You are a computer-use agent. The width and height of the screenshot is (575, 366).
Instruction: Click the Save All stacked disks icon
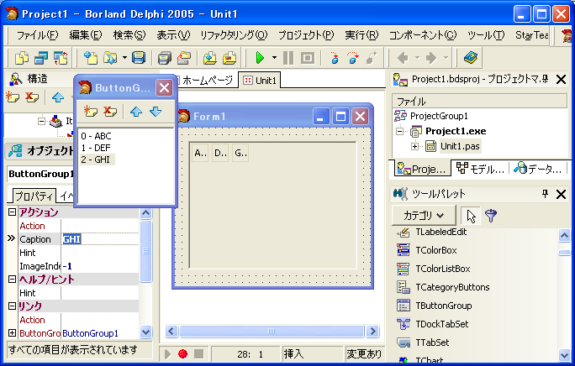165,58
